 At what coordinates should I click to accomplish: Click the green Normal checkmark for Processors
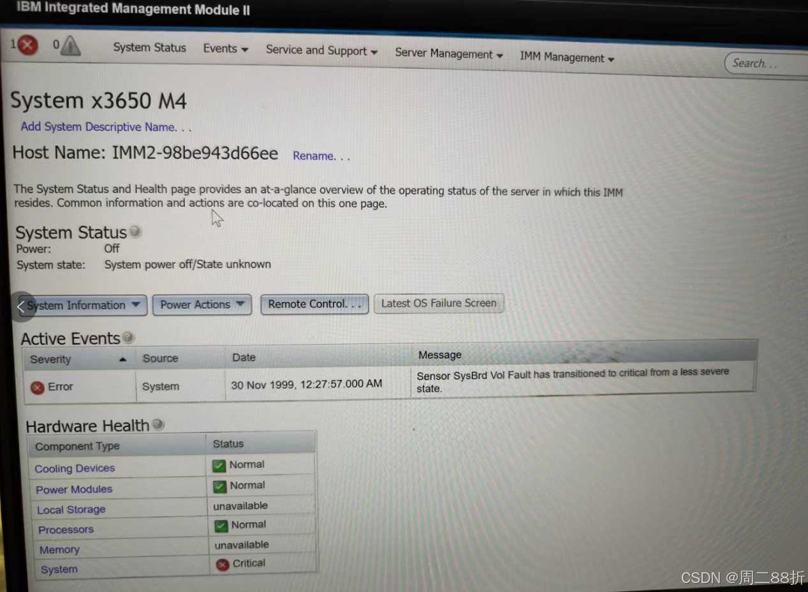(x=221, y=526)
